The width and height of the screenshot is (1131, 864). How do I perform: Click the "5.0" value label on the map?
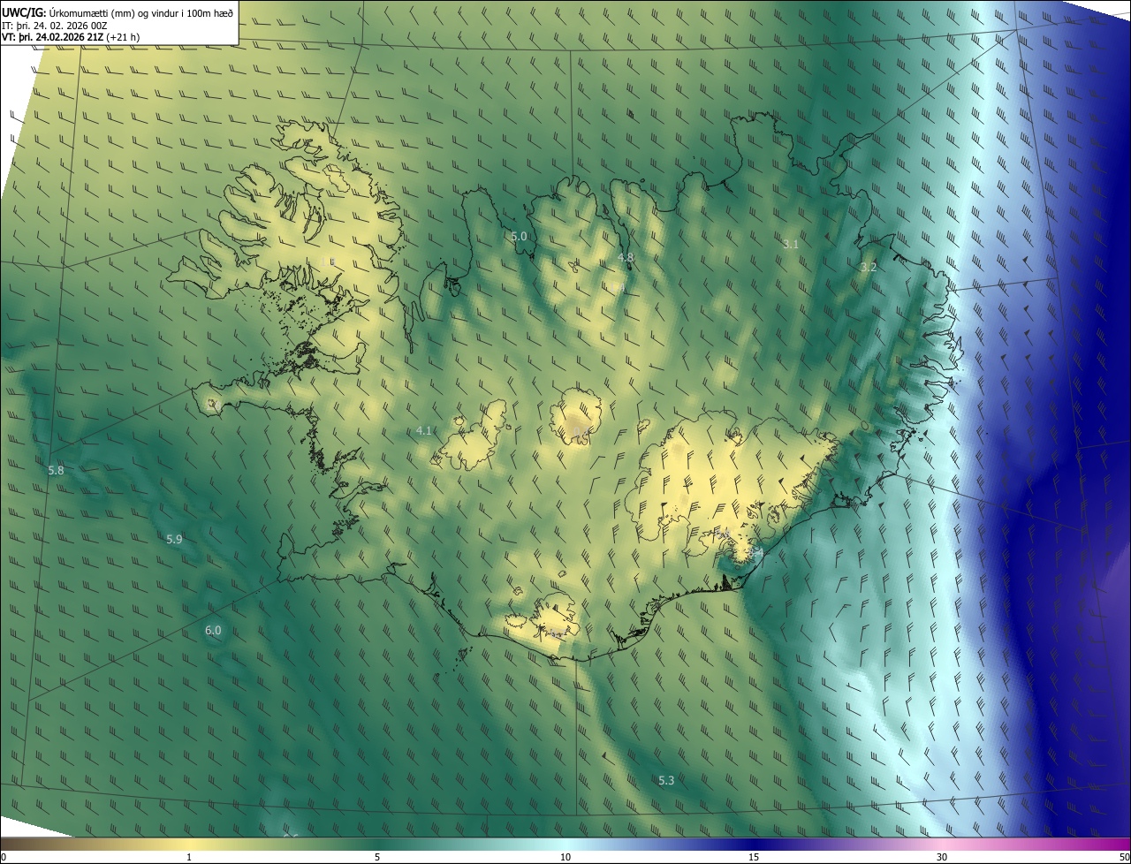pyautogui.click(x=519, y=236)
